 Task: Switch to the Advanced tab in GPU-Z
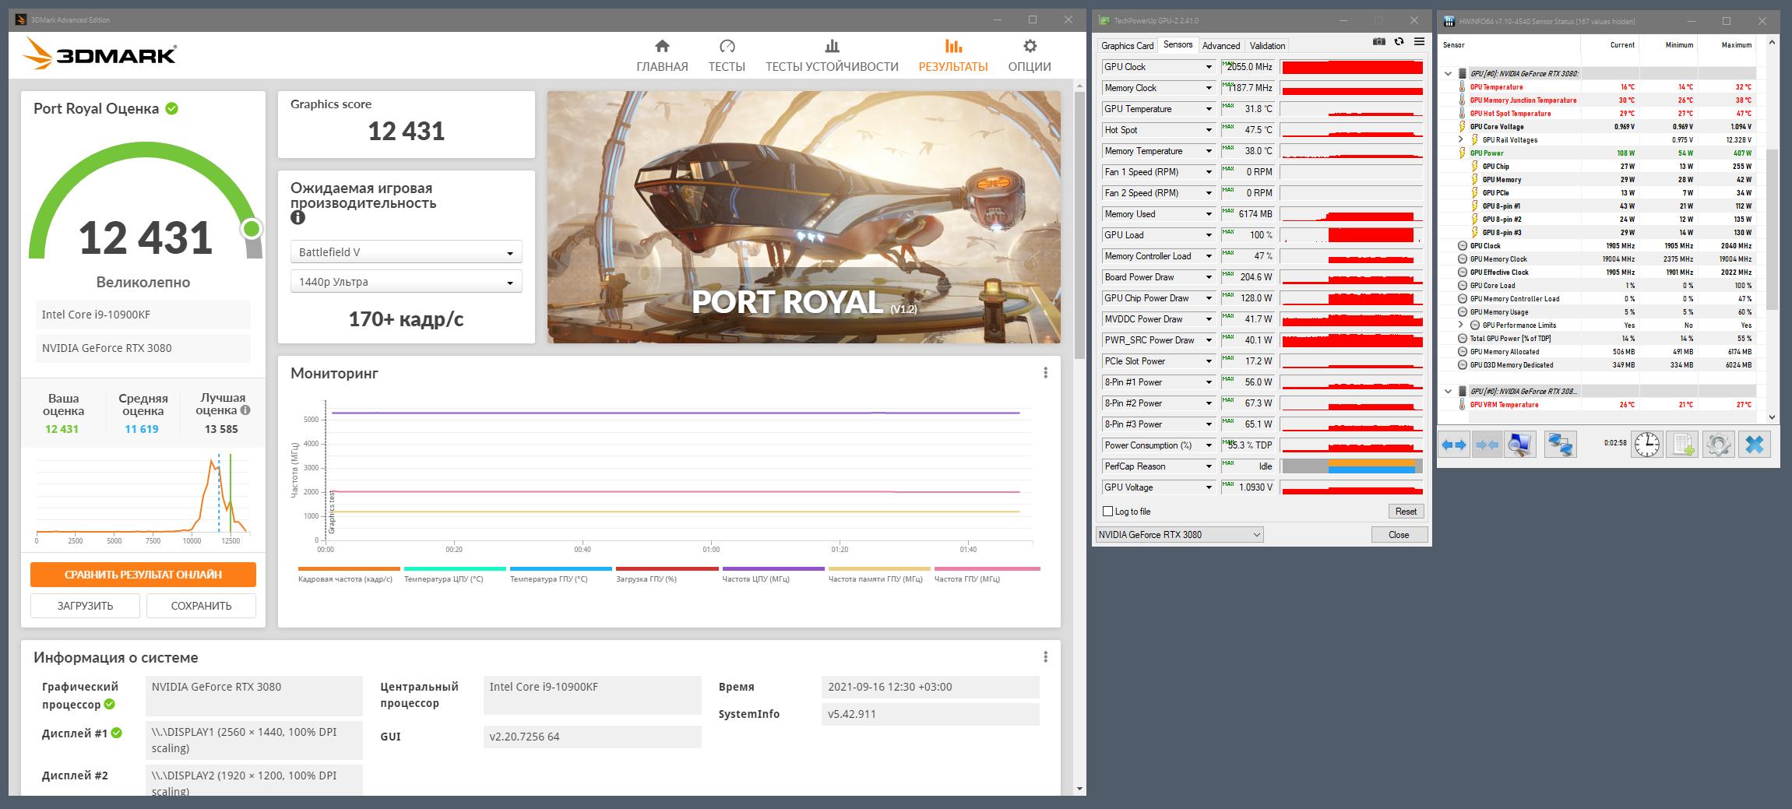click(x=1220, y=46)
